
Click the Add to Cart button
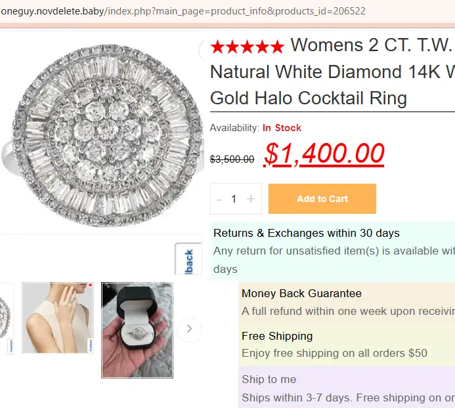tap(322, 199)
